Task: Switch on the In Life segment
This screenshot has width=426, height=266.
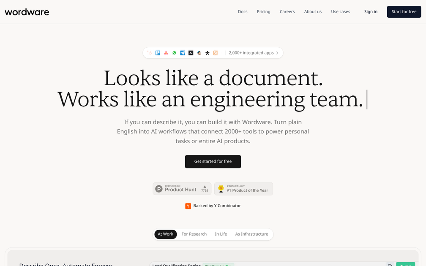Action: (x=221, y=234)
